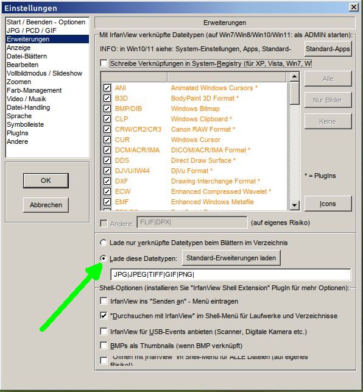This screenshot has height=392, width=363.
Task: Select Enhanced Compressed Wavelet entry text
Action: tap(221, 191)
